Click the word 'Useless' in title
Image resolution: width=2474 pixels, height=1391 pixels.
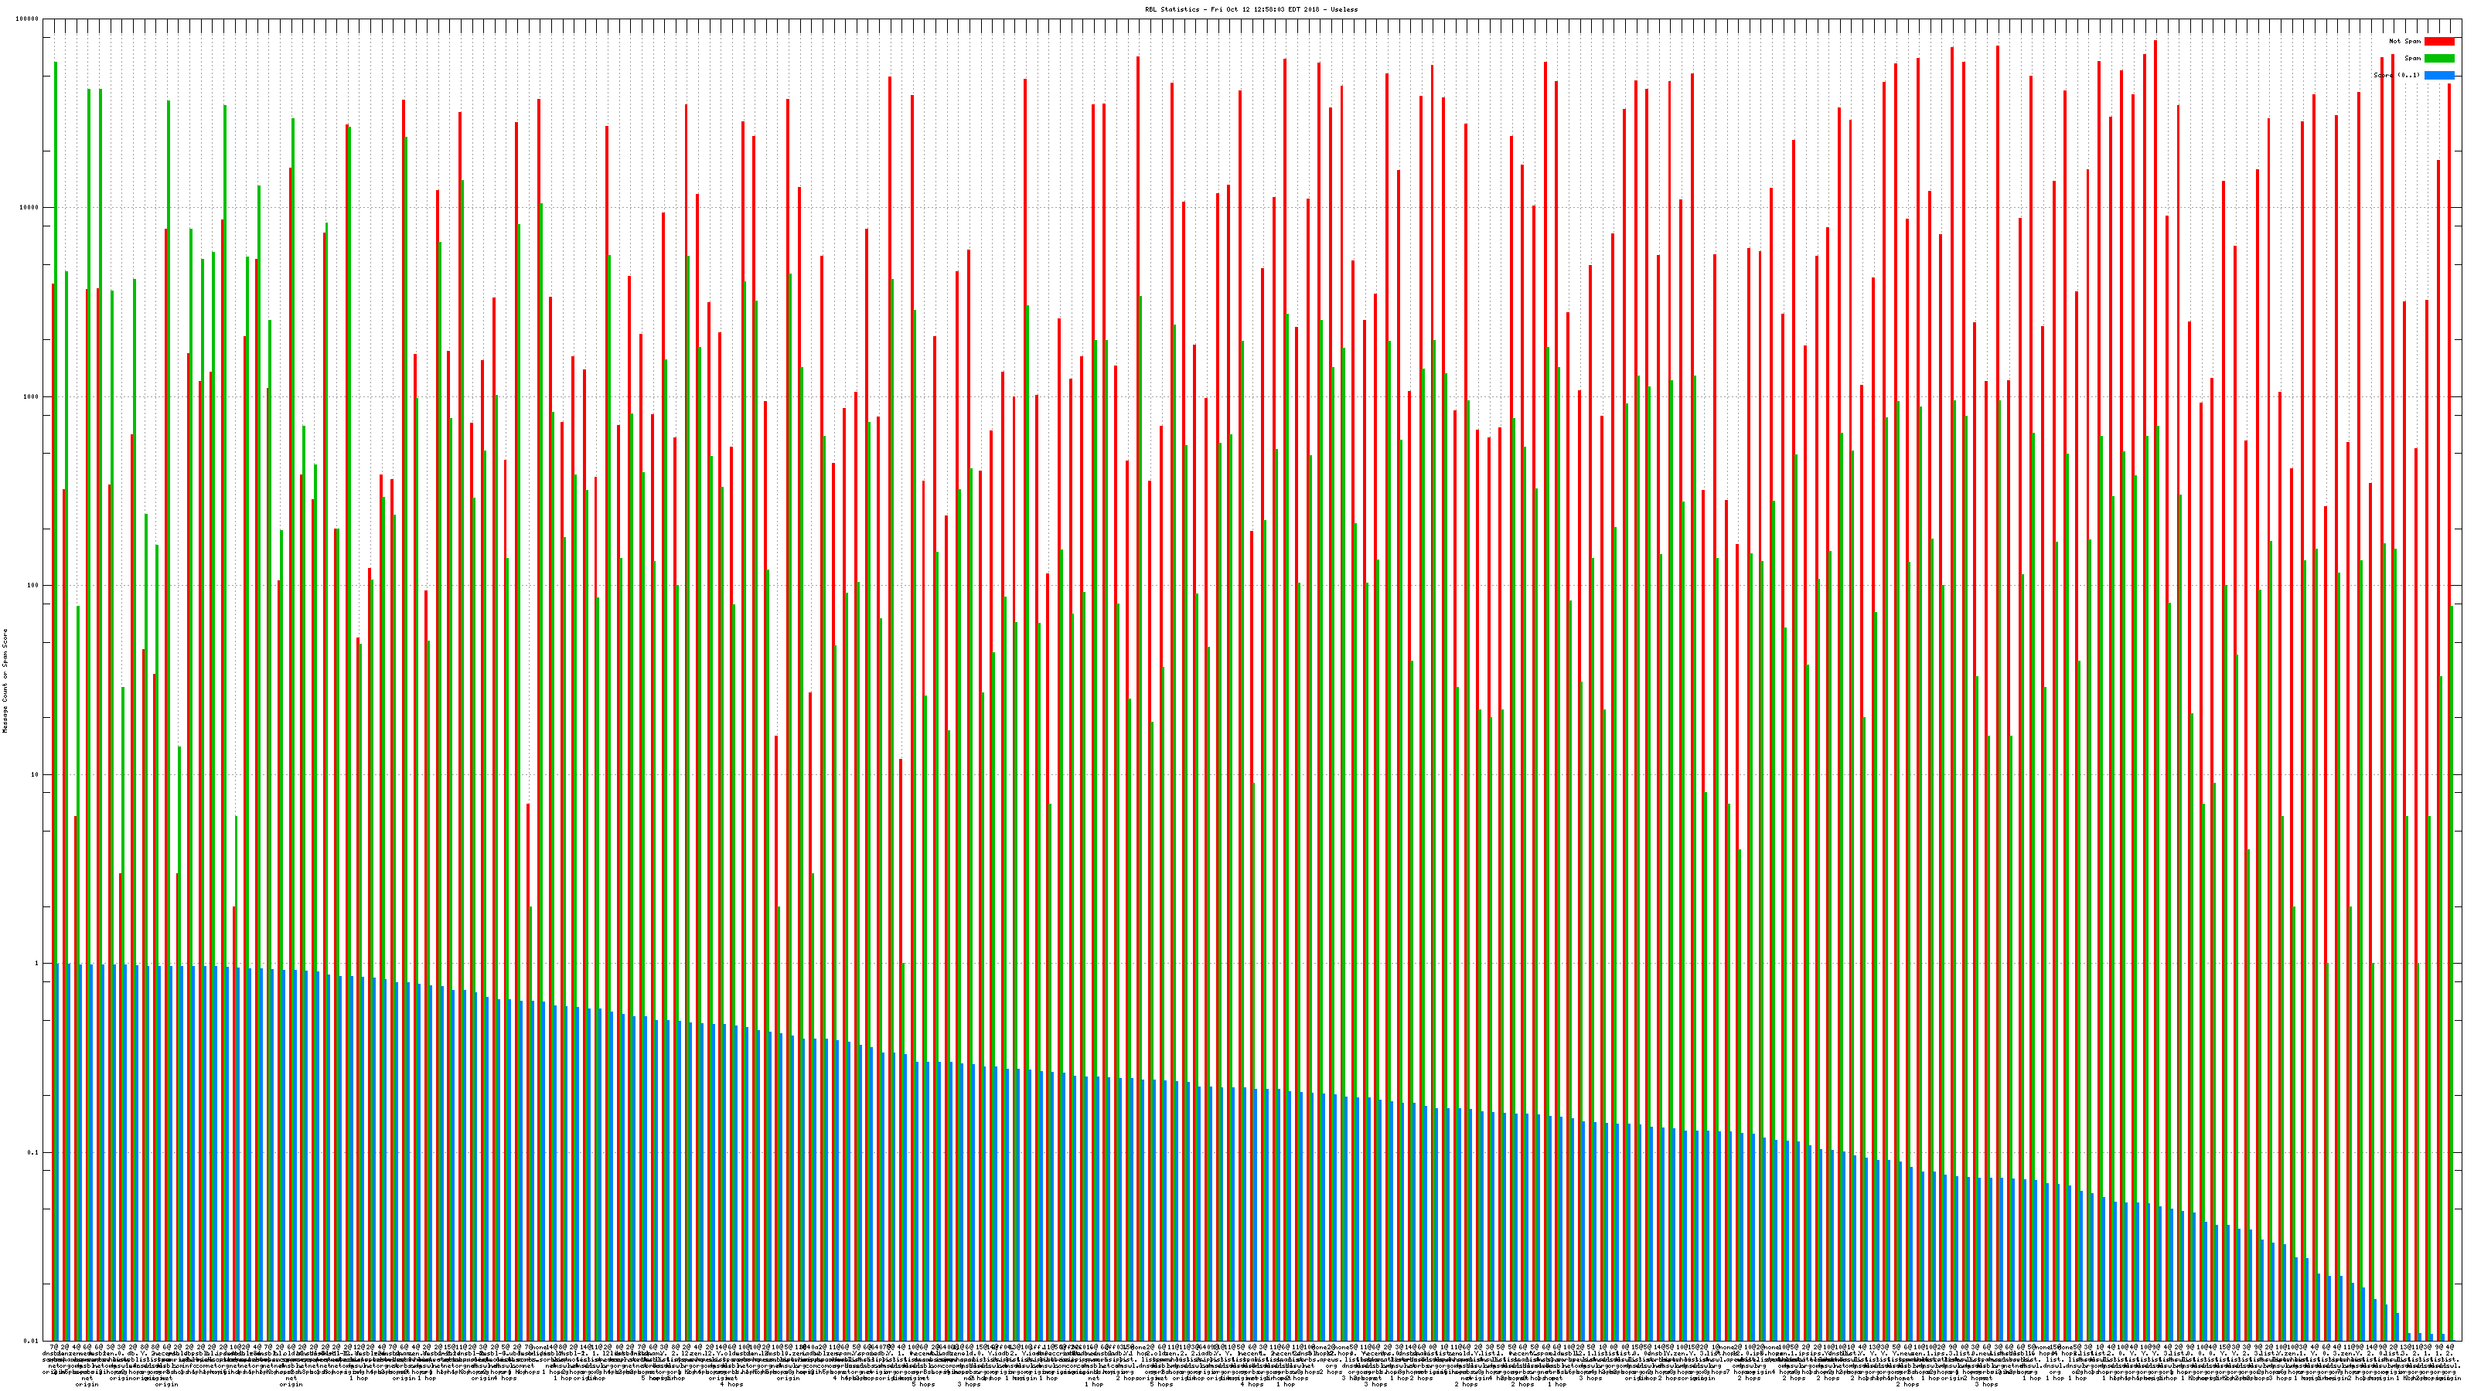click(1344, 9)
